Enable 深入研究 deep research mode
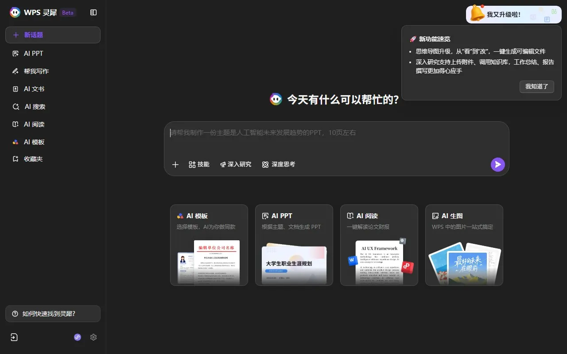The width and height of the screenshot is (567, 354). click(x=235, y=164)
